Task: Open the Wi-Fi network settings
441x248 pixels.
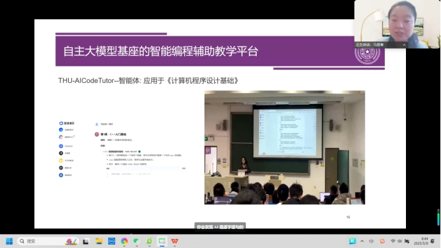Action: pos(393,241)
